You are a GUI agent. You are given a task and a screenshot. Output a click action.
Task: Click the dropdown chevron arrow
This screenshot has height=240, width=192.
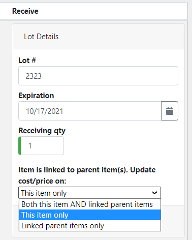click(x=154, y=193)
